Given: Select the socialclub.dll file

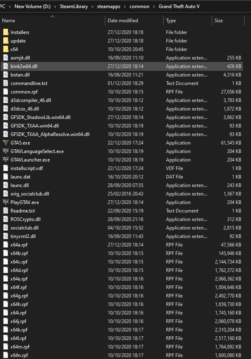Looking at the screenshot, I should 122,228.
